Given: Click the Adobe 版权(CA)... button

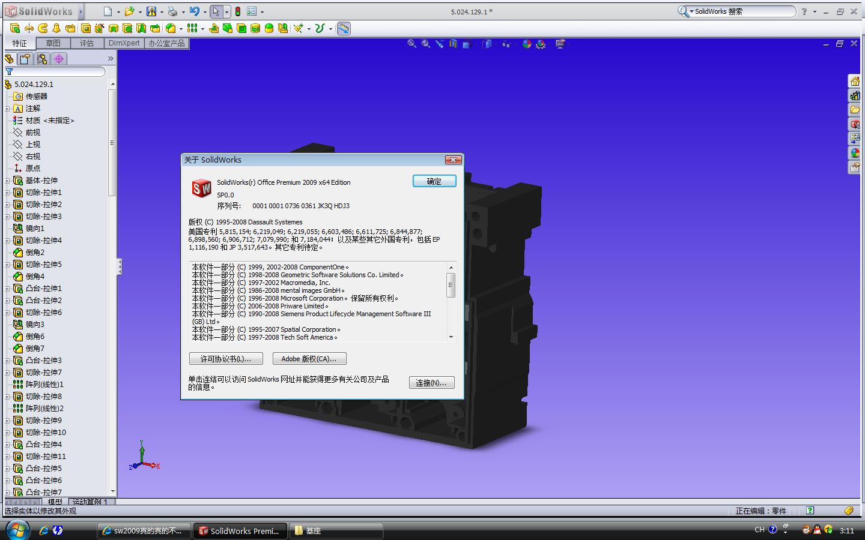Looking at the screenshot, I should (309, 359).
